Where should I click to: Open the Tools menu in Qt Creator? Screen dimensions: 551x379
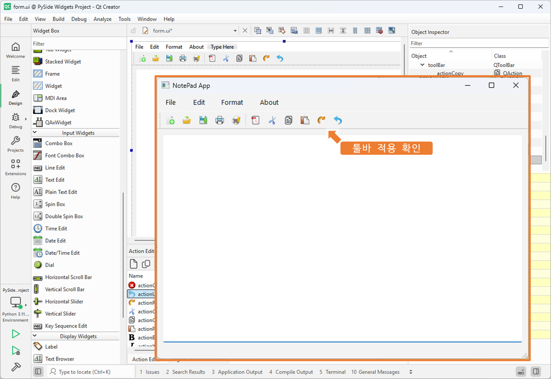(124, 19)
